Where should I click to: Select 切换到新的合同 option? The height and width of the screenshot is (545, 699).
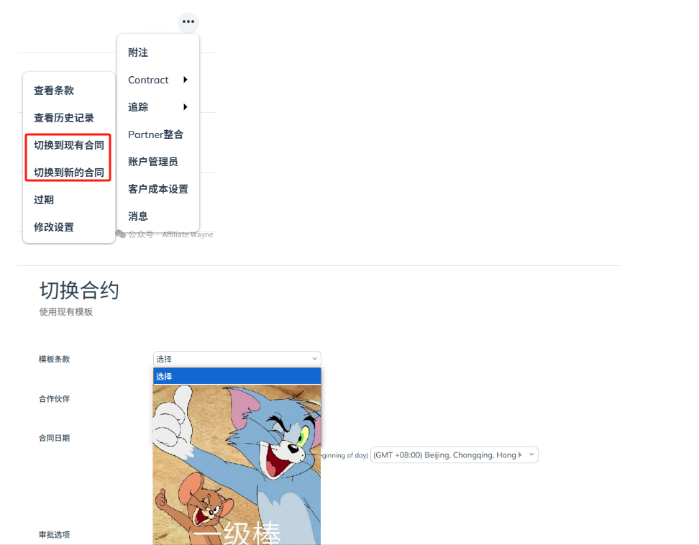click(68, 173)
